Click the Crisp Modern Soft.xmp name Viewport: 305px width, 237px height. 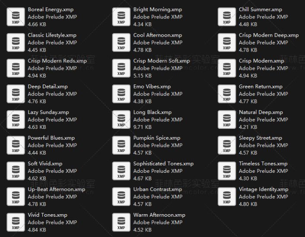pyautogui.click(x=161, y=61)
